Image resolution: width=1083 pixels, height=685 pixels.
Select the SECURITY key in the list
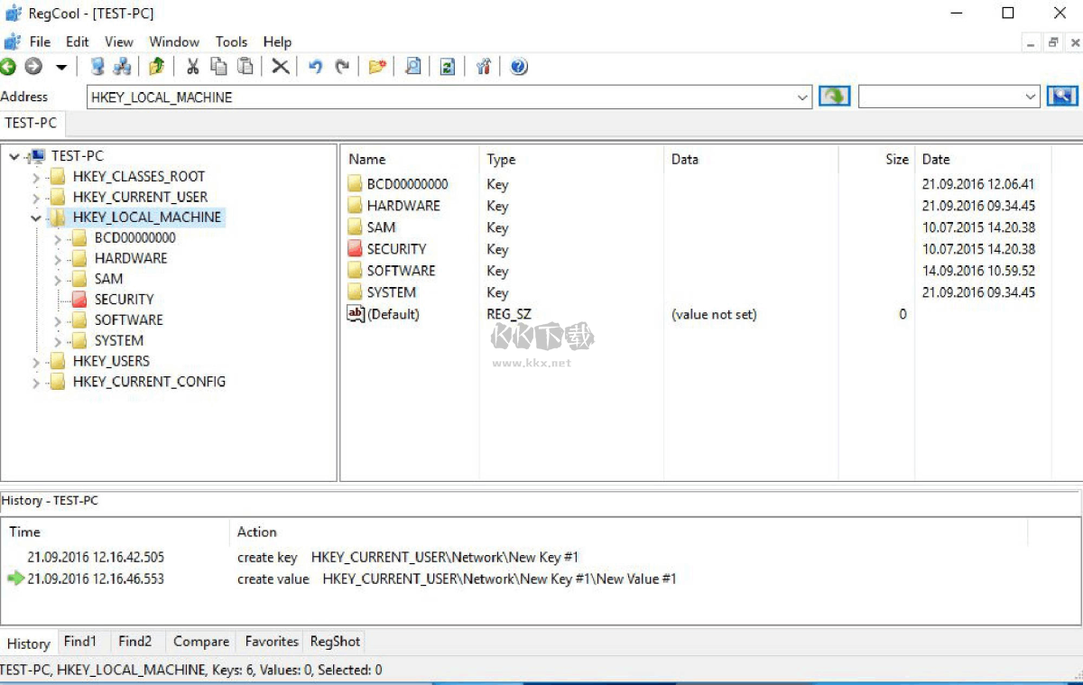coord(395,249)
